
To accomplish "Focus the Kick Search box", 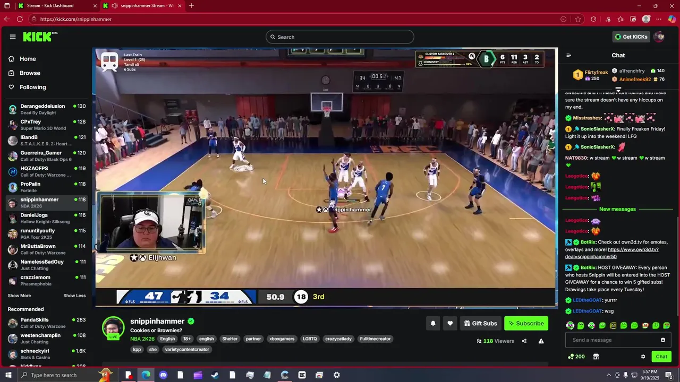I will [340, 37].
